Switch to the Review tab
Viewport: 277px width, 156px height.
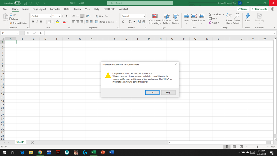click(x=77, y=9)
